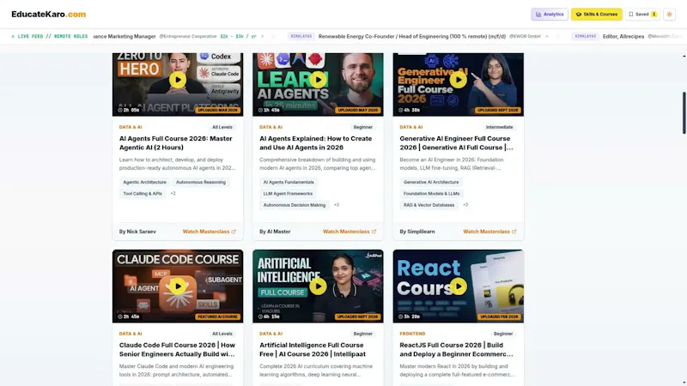This screenshot has width=687, height=386.
Task: Play the Claude Code Course video
Action: point(178,286)
